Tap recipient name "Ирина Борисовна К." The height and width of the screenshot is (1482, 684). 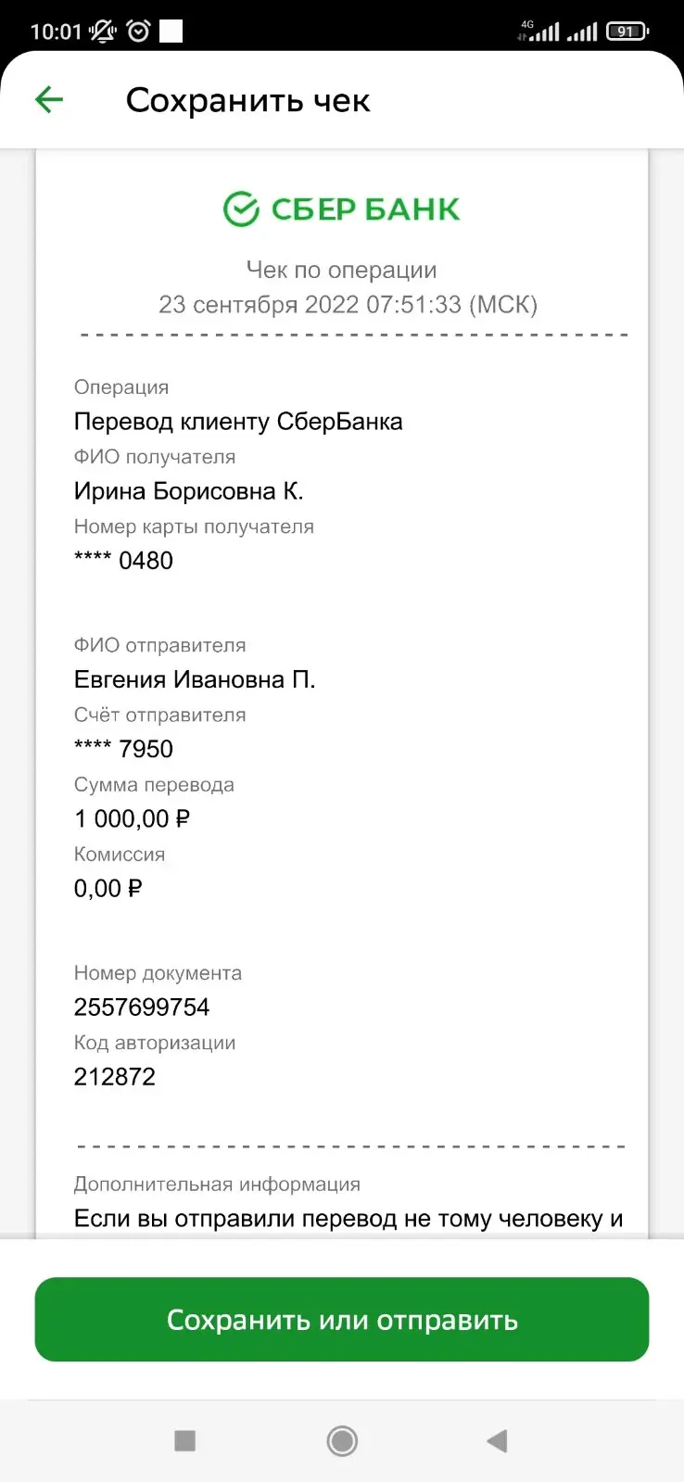coord(189,491)
